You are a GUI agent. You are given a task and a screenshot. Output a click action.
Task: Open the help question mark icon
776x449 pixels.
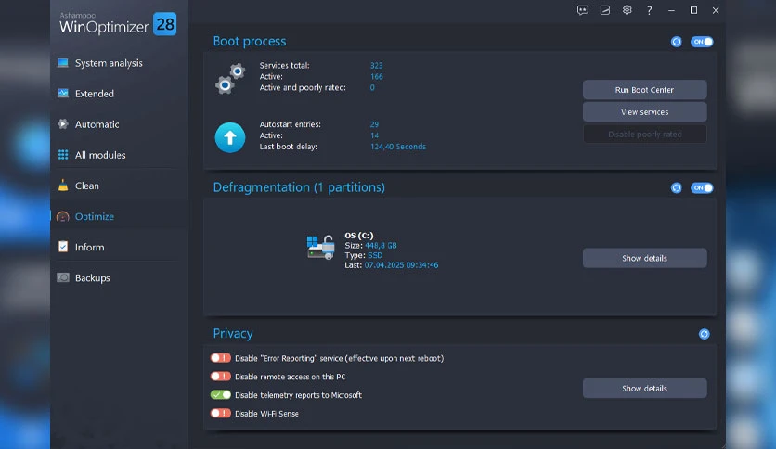click(x=650, y=10)
